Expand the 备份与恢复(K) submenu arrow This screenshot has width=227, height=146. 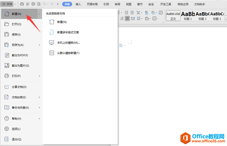point(39,108)
